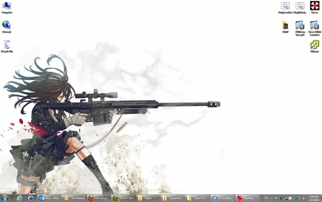The height and width of the screenshot is (202, 322).
Task: Click the taskbar clock showing 9:44 PM
Action: [x=314, y=198]
